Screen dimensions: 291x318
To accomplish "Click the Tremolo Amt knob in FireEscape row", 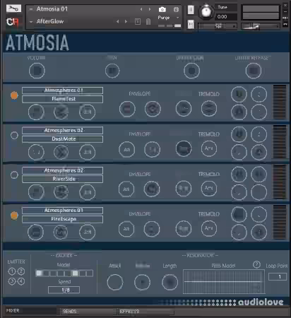I will click(x=209, y=228).
